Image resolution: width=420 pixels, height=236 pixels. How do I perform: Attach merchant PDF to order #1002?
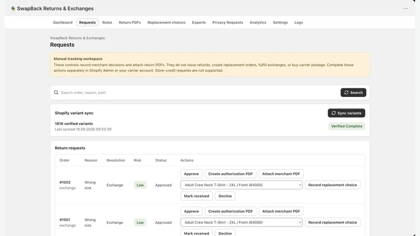[281, 174]
